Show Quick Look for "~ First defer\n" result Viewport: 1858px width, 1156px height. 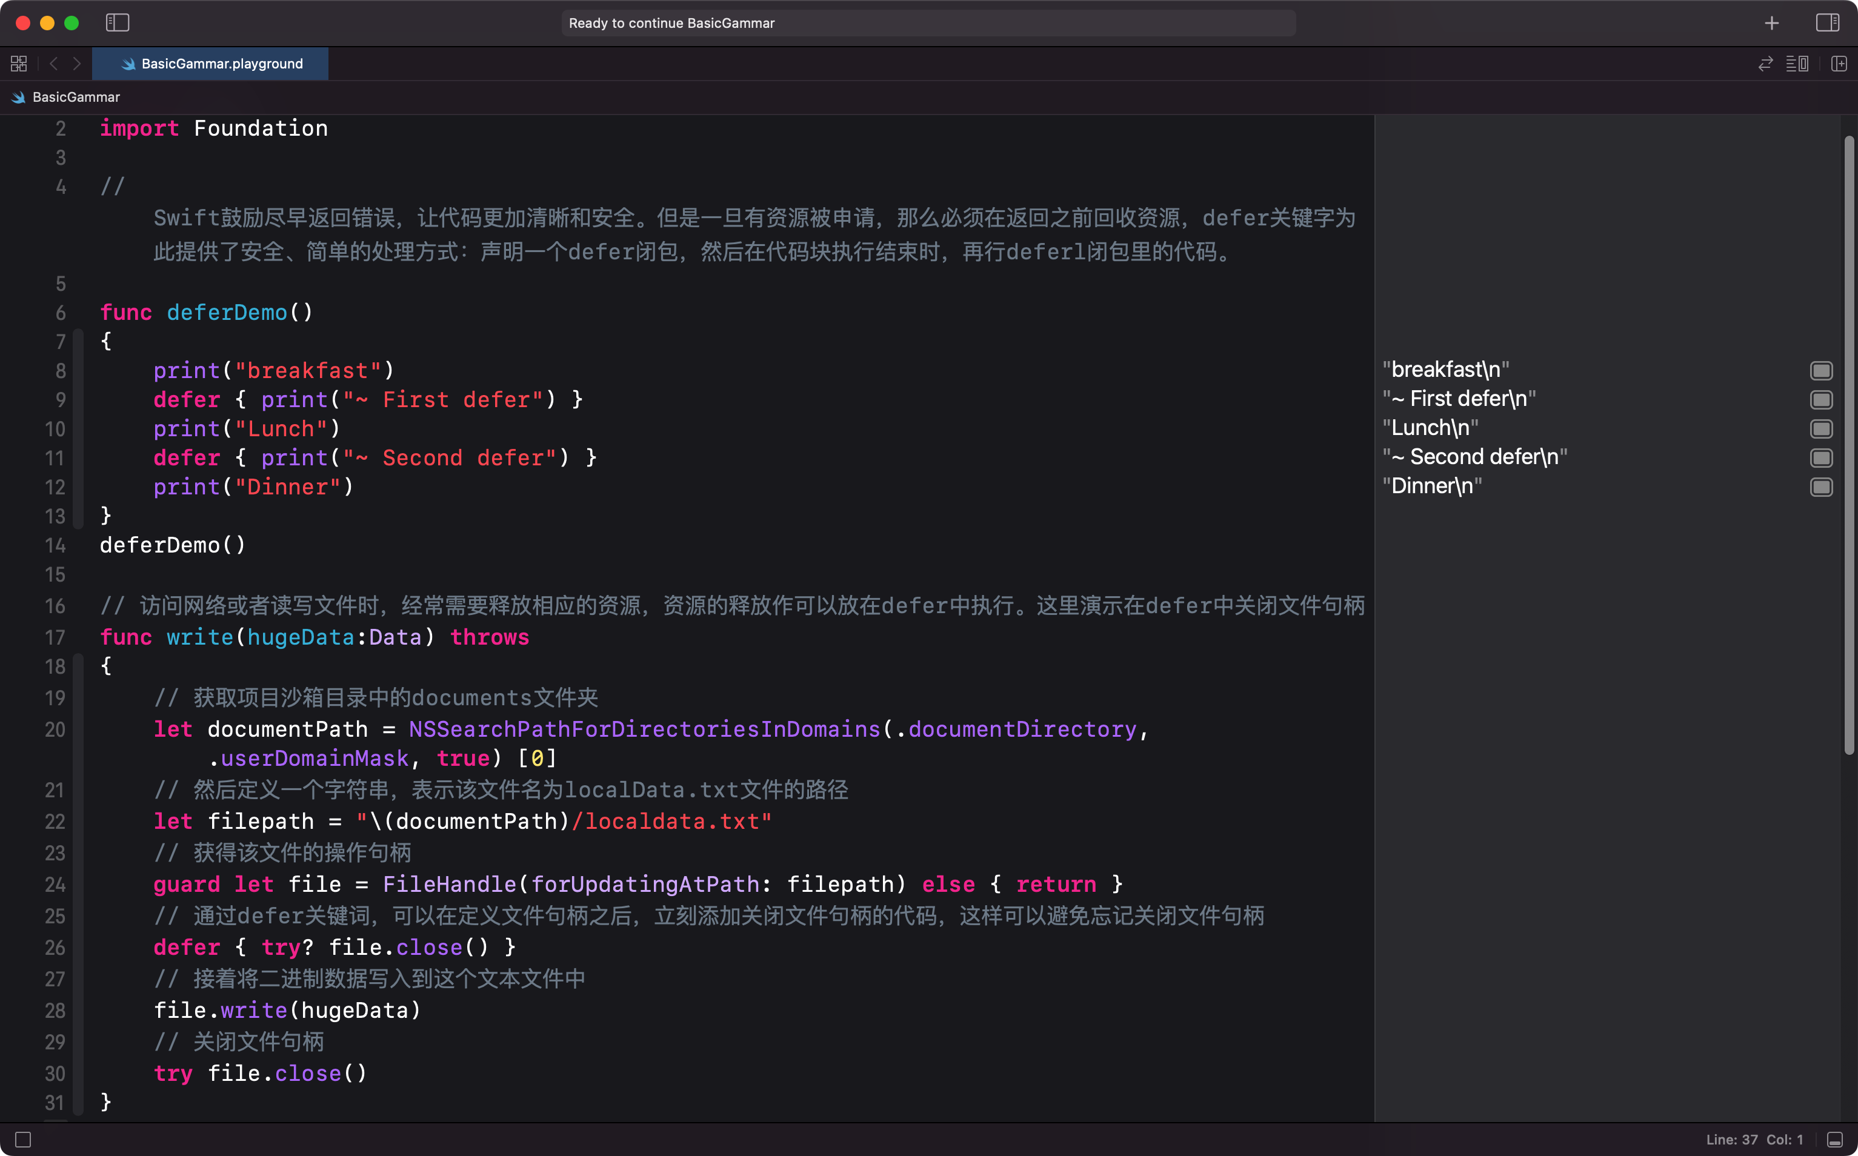point(1821,400)
